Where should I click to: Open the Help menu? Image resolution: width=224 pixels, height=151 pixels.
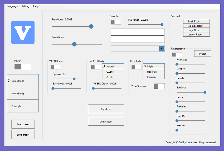pos(36,6)
